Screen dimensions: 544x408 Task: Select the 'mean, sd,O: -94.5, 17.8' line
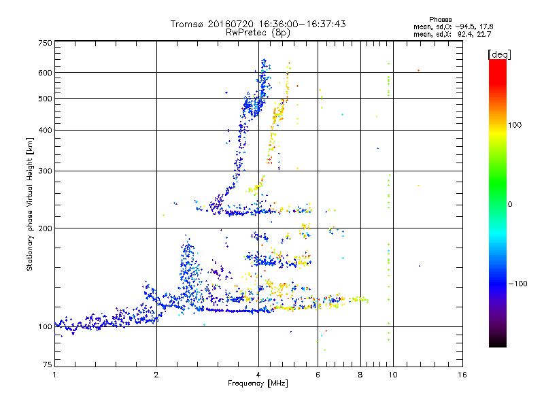453,27
